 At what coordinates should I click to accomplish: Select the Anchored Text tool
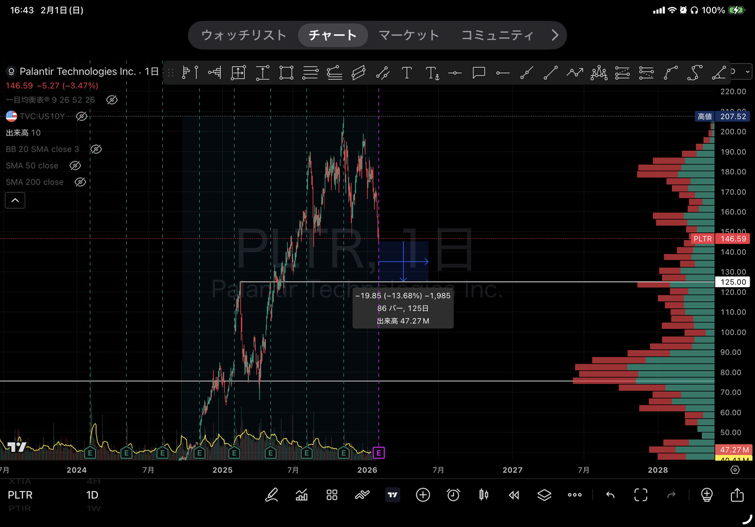coord(432,72)
